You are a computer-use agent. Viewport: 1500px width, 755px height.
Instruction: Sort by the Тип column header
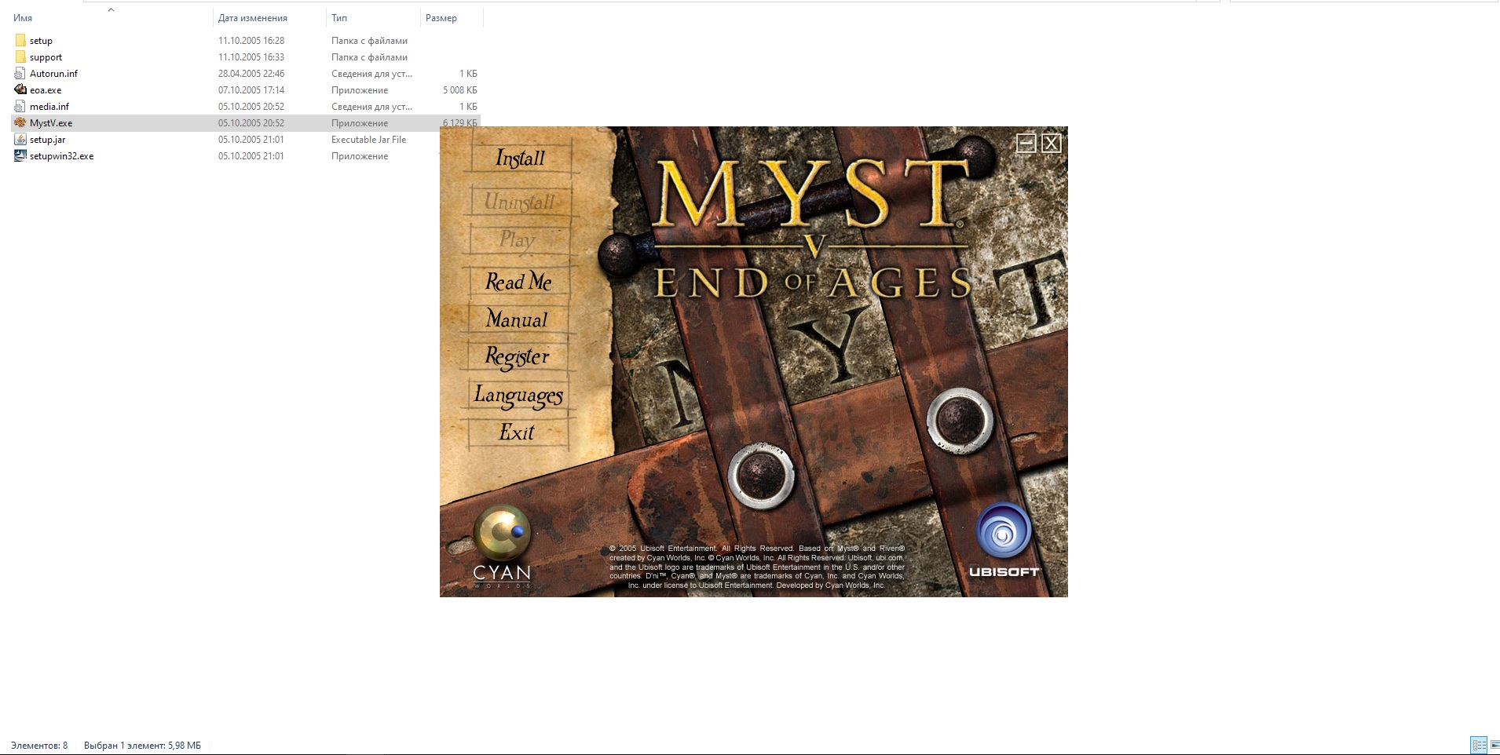pyautogui.click(x=339, y=17)
